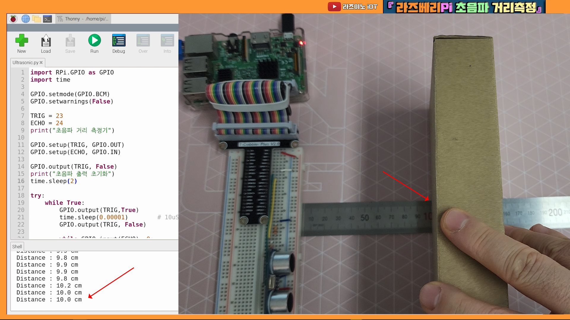
Task: Click the Thonny taskbar window button
Action: (83, 19)
